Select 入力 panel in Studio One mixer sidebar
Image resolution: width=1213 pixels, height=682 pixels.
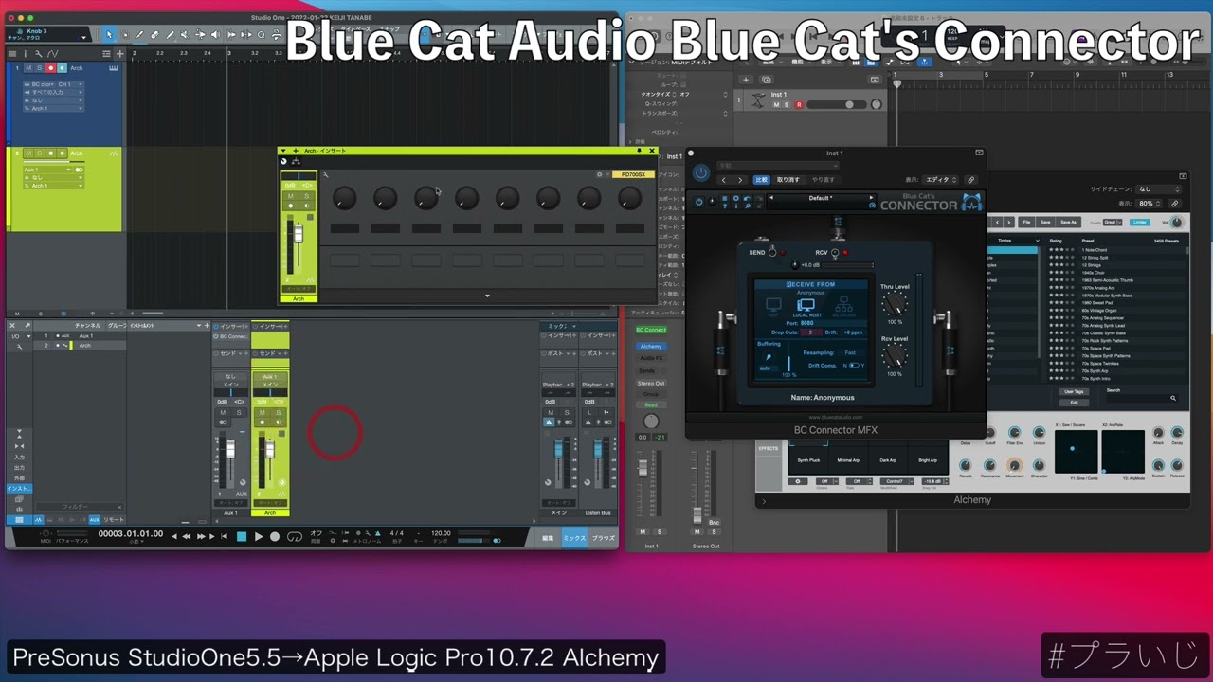[x=19, y=457]
